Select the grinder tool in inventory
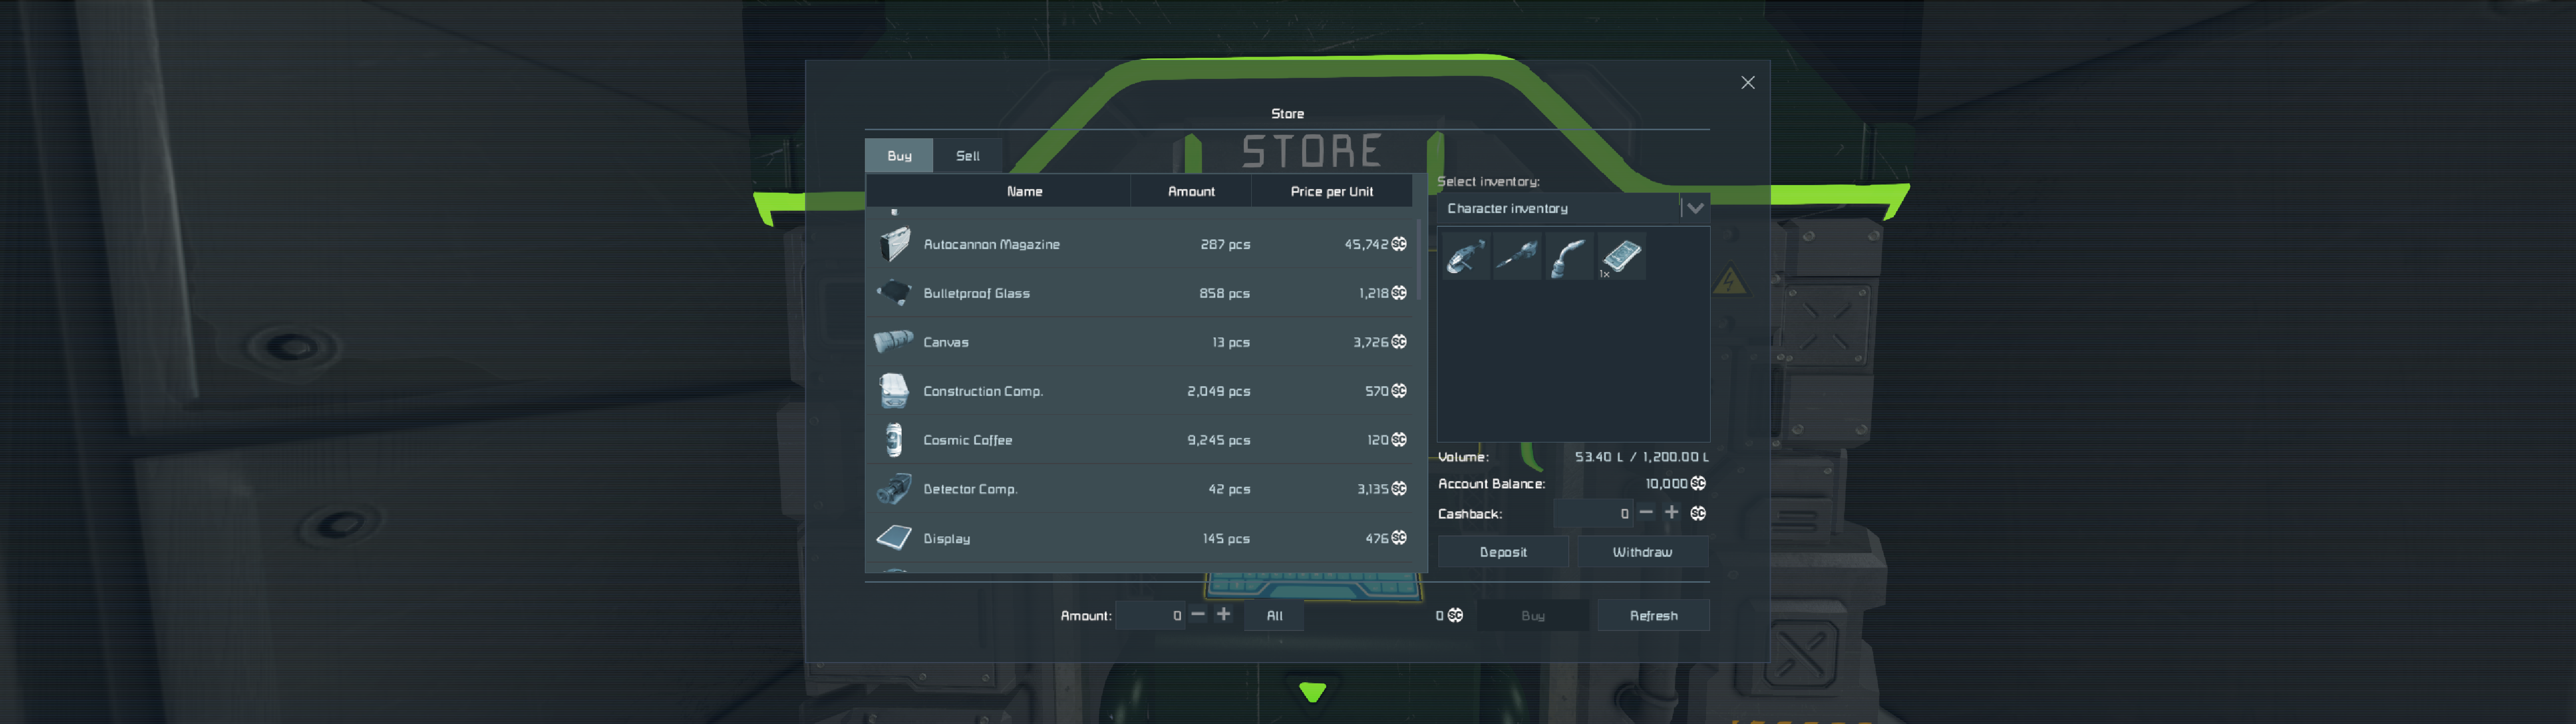This screenshot has width=2576, height=724. (1464, 257)
